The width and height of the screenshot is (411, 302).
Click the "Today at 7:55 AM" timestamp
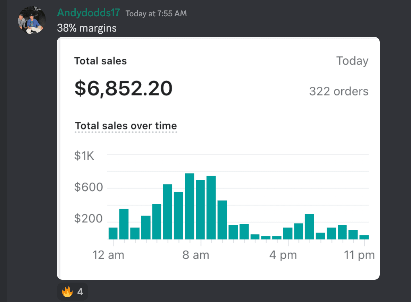[x=156, y=14]
